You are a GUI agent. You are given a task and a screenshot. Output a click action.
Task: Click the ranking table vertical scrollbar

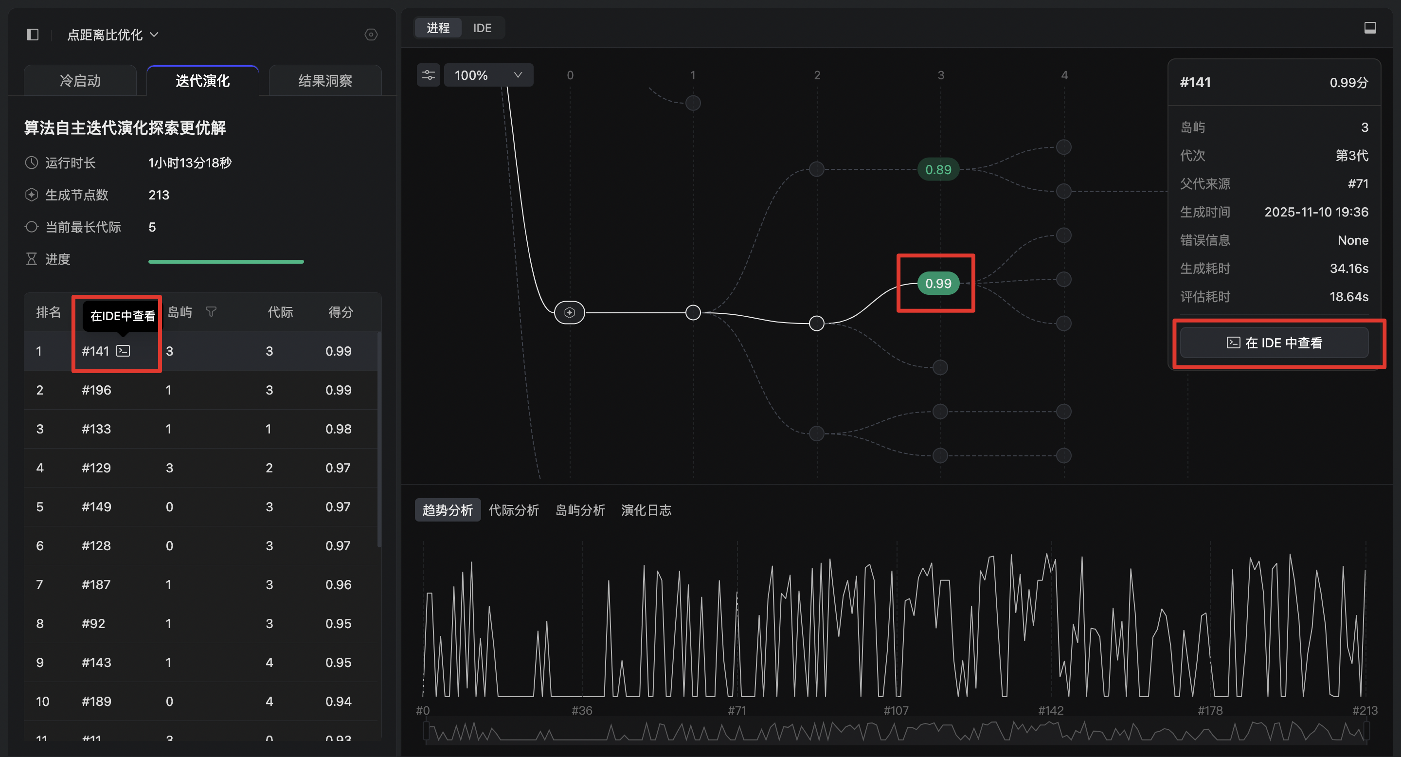click(x=379, y=440)
